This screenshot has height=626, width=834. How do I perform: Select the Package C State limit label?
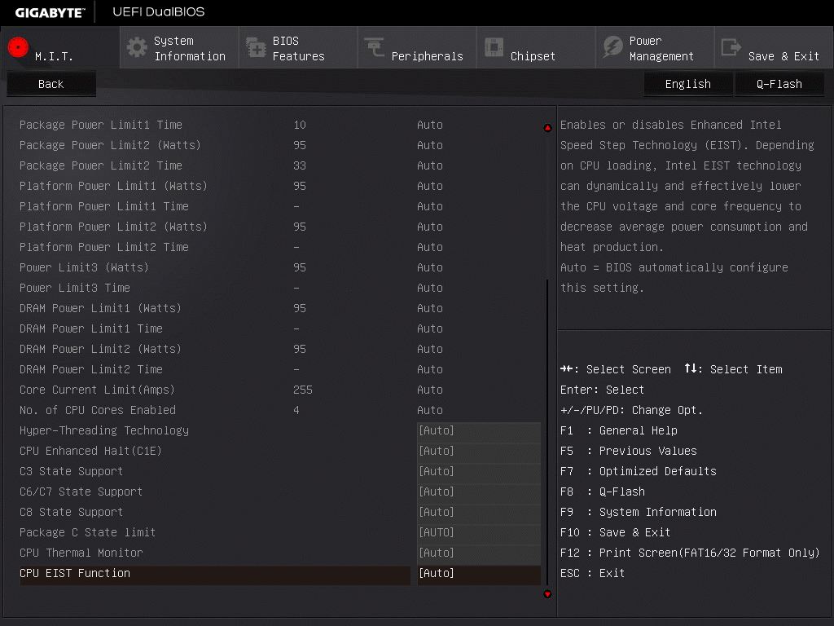(x=88, y=532)
